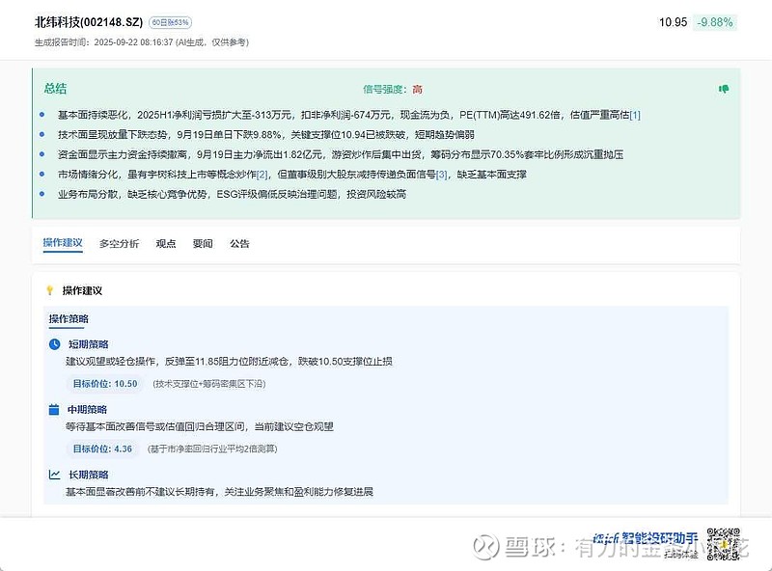The height and width of the screenshot is (571, 772).
Task: Switch to the 多空分析 tab
Action: (x=119, y=244)
